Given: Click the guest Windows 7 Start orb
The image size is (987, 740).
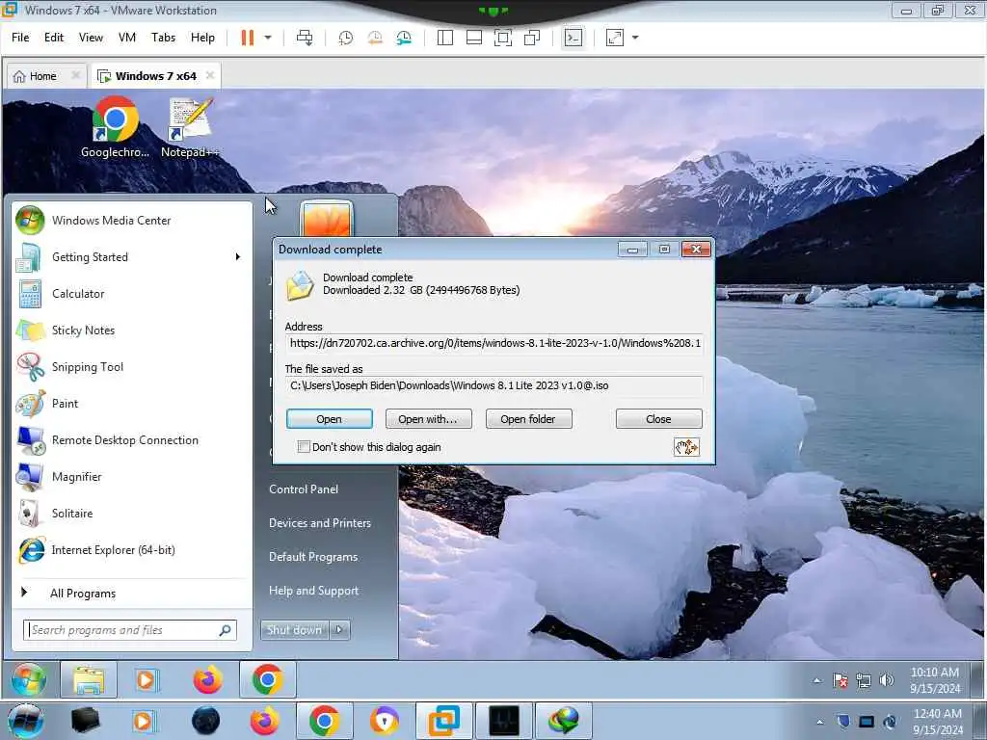Looking at the screenshot, I should [29, 679].
